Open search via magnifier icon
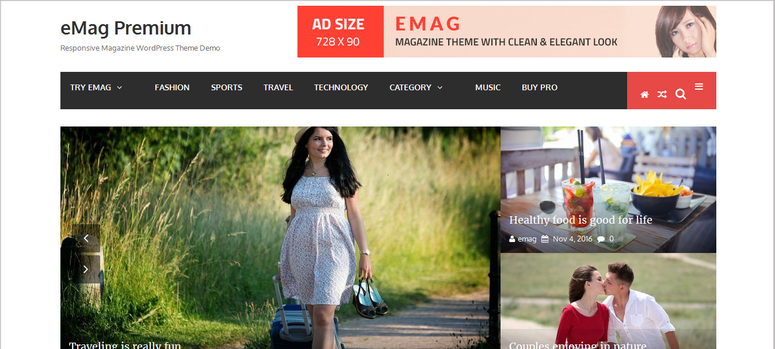The image size is (775, 349). (681, 94)
